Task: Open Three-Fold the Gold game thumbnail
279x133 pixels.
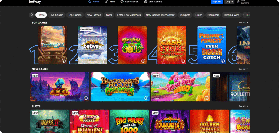Action: tap(132, 45)
